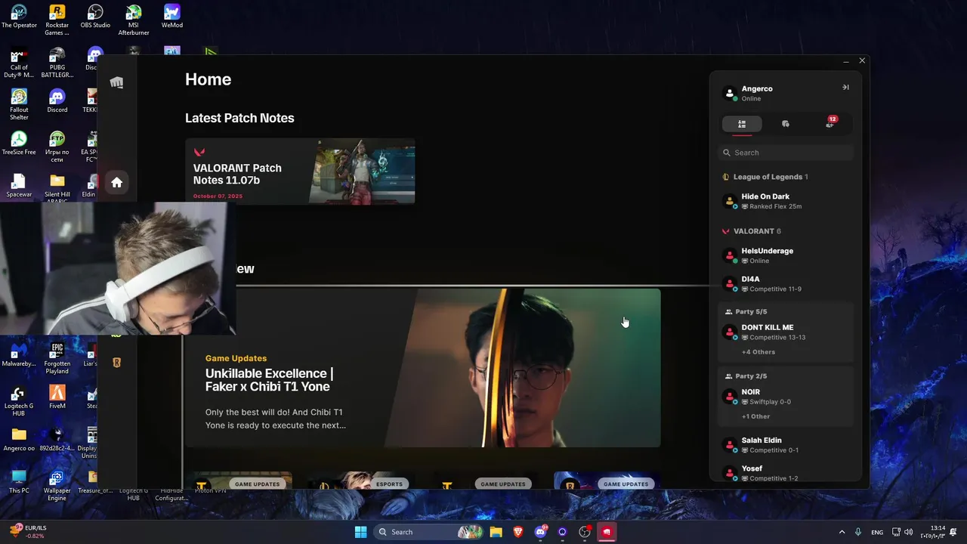
Task: Click Angerco username text
Action: tap(757, 88)
